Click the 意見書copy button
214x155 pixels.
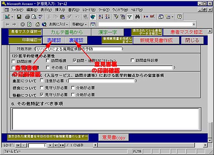pos(113,137)
